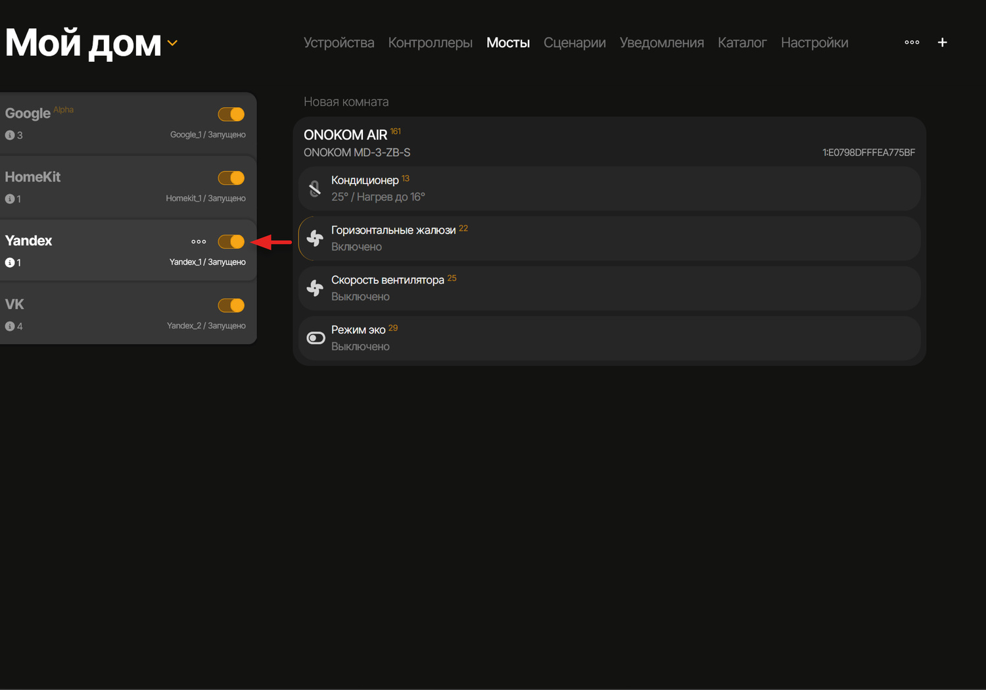Switch off the Yandex bridge toggle
Viewport: 986px width, 690px height.
pyautogui.click(x=231, y=241)
